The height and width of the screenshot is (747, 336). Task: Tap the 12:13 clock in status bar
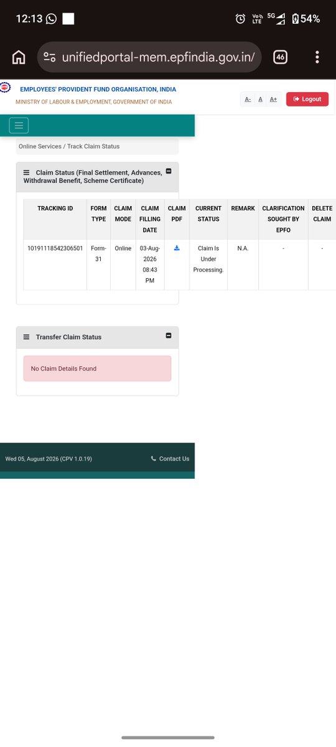29,19
